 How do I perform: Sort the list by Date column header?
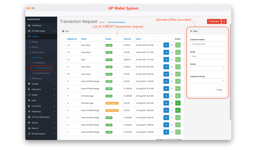pyautogui.click(x=139, y=39)
